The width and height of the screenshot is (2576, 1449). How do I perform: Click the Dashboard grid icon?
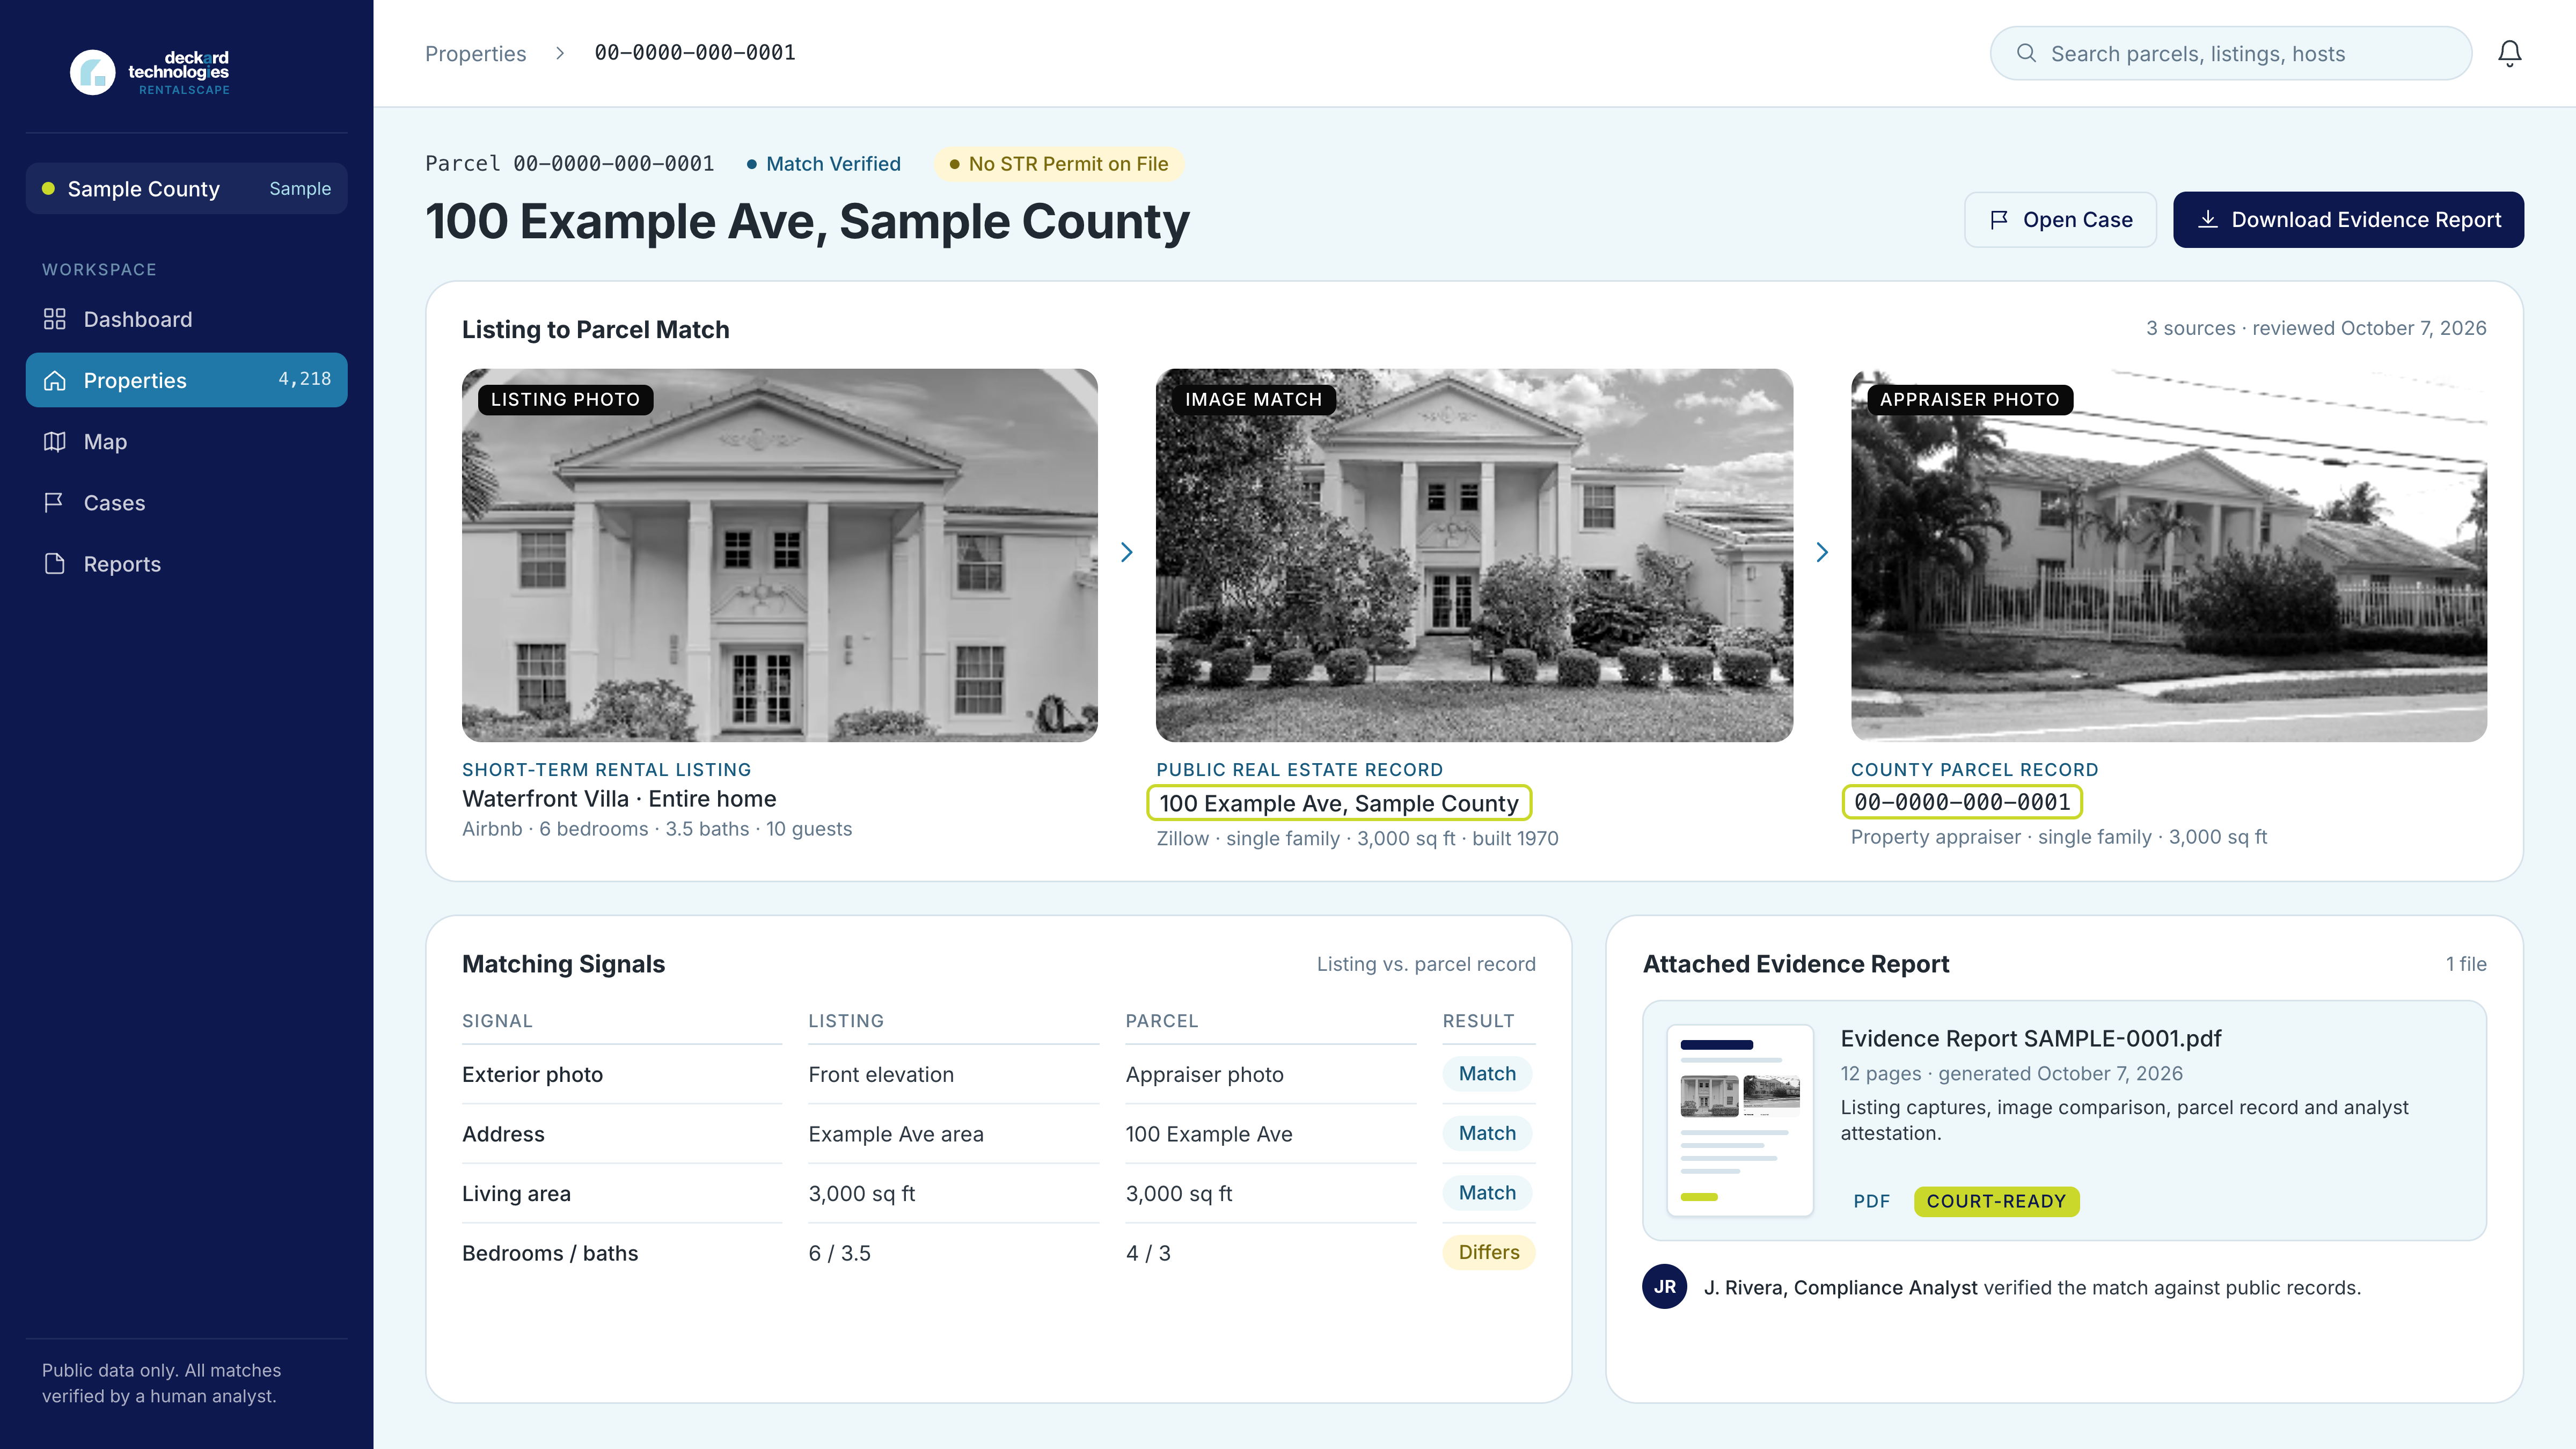click(55, 319)
